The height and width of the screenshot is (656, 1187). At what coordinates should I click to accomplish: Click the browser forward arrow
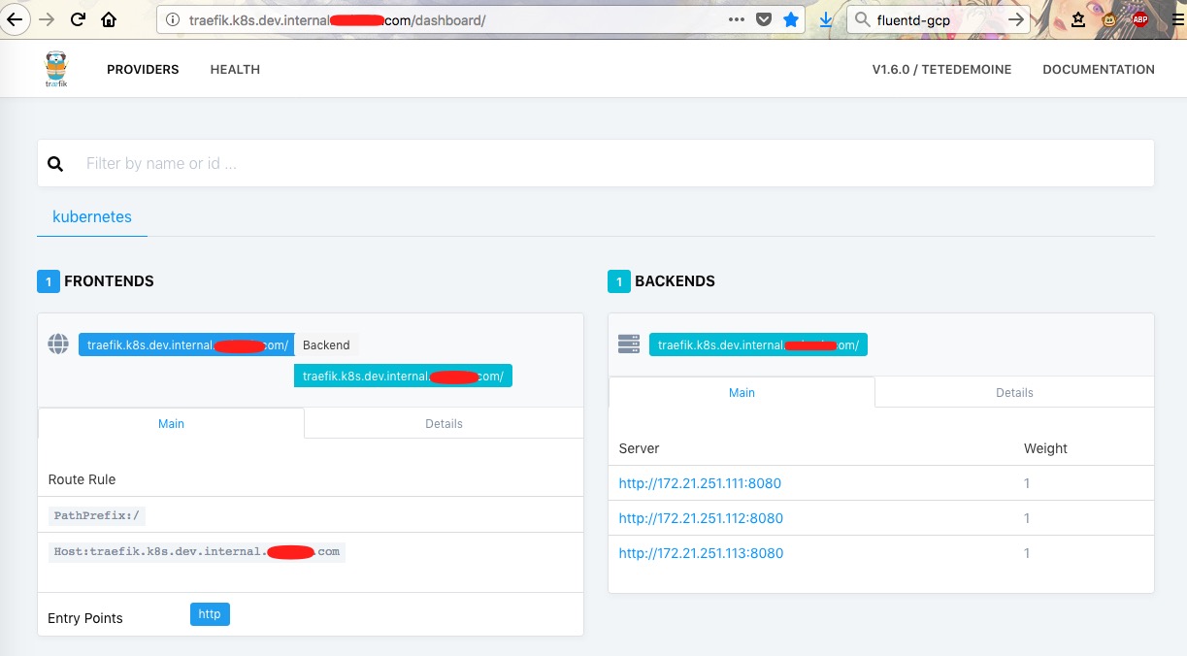coord(47,19)
